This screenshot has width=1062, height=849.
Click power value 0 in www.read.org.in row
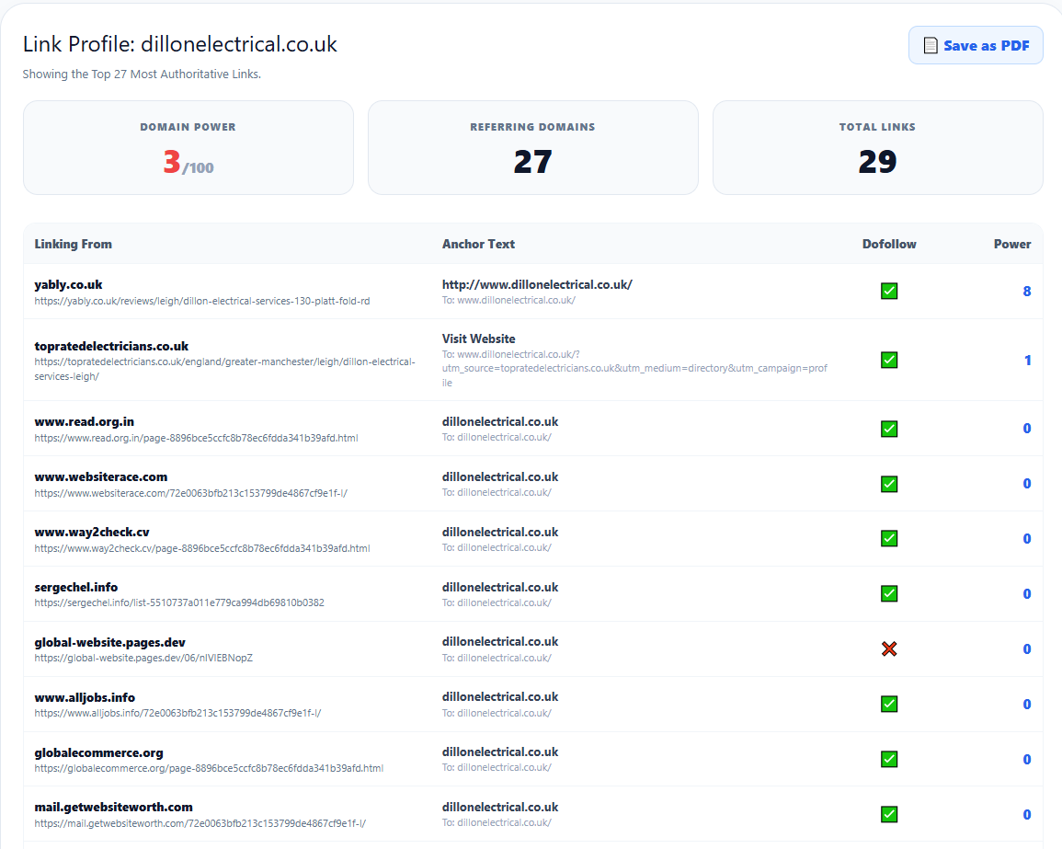coord(1027,429)
